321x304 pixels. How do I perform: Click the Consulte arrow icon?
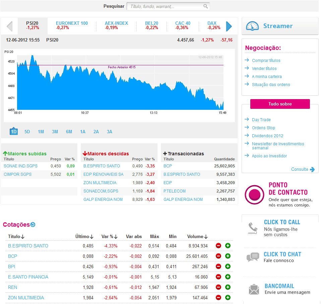coord(312,169)
